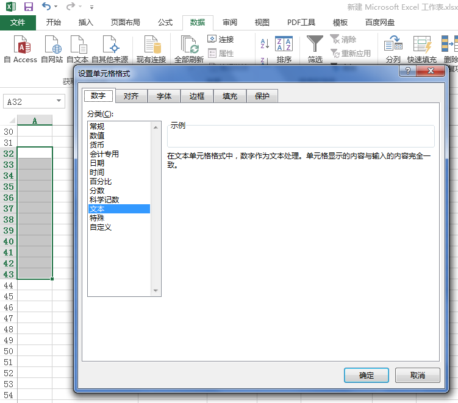Click Reapply filter (重新应用)
Screen dimensions: 458x403
pyautogui.click(x=351, y=54)
